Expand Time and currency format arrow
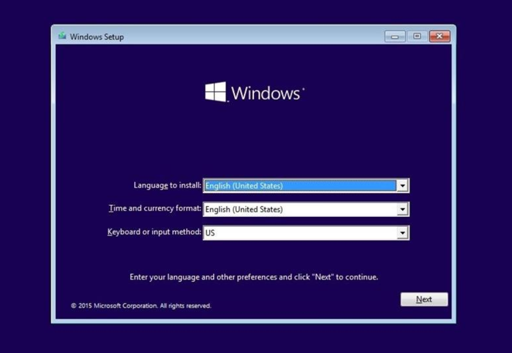 [402, 209]
